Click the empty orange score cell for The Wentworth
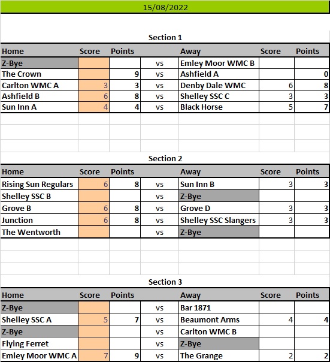 93,232
